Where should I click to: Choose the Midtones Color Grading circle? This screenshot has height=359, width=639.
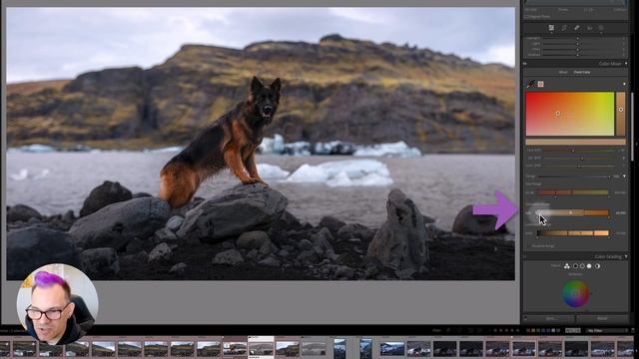582,266
